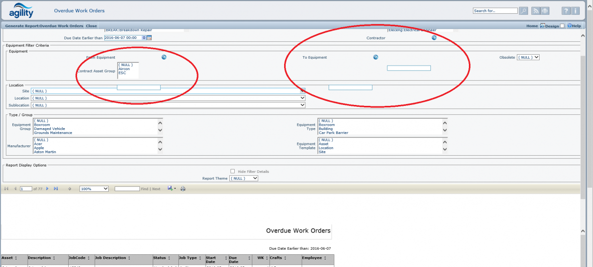
Task: Click From Equipment help icon
Action: point(164,57)
